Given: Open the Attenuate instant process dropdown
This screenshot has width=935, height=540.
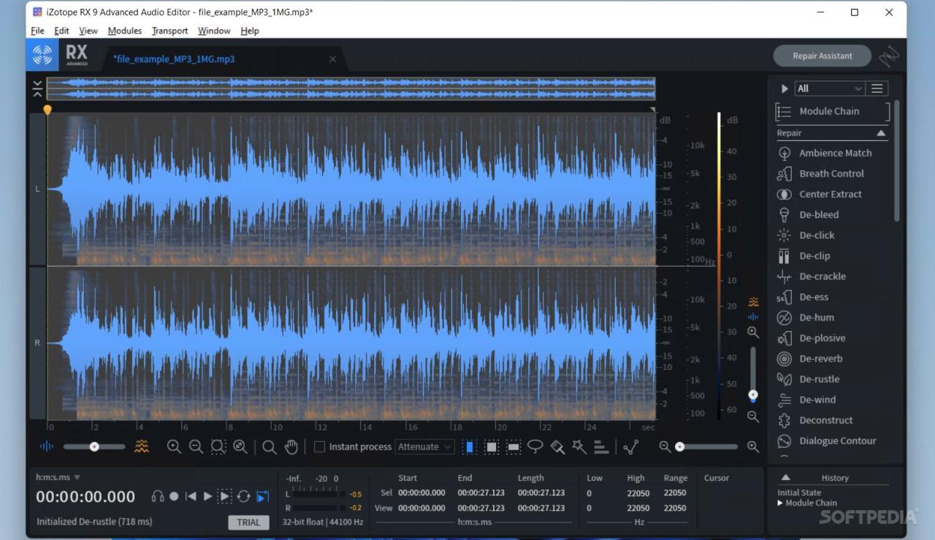Looking at the screenshot, I should 425,446.
